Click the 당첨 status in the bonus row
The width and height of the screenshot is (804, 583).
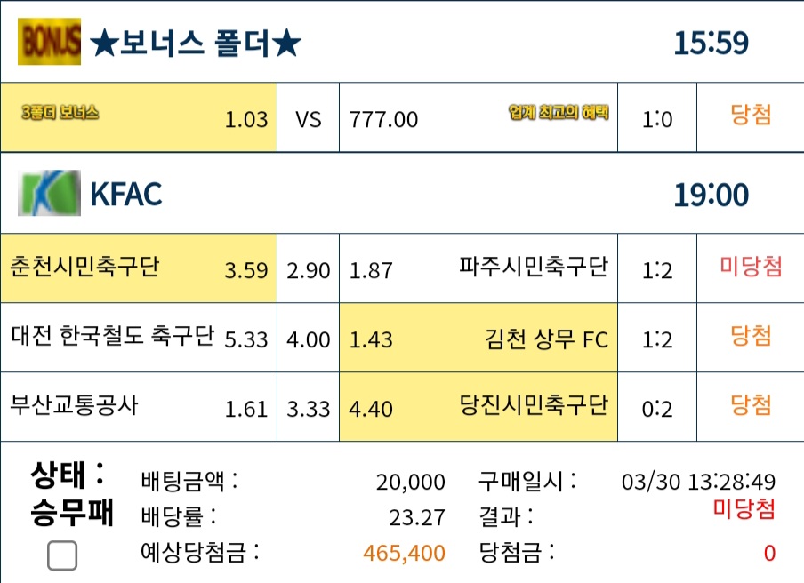pos(751,115)
